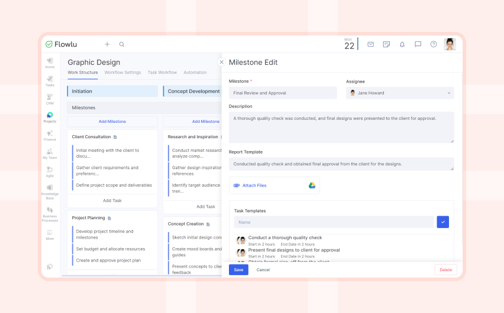This screenshot has height=313, width=504.
Task: Click the plus icon beside Flowlu logo
Action: [107, 44]
